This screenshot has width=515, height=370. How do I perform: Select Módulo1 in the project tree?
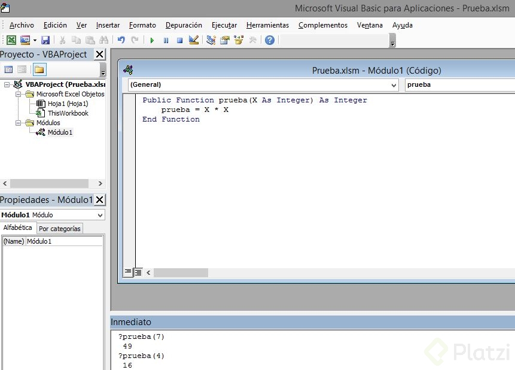[60, 132]
